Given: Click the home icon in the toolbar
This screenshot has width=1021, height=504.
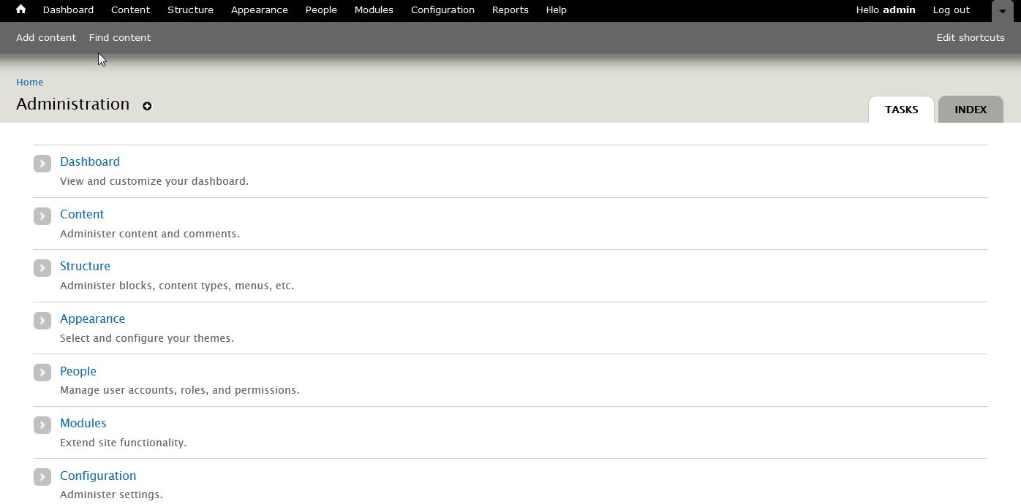Looking at the screenshot, I should click(x=20, y=9).
